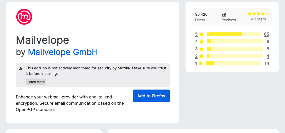The width and height of the screenshot is (285, 133).
Task: Click the star icon next to 1 rating
Action: [201, 64]
